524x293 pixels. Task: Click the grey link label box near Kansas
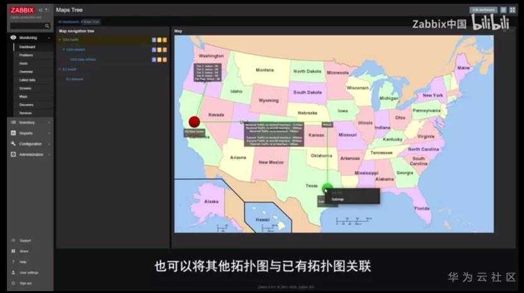pos(274,134)
